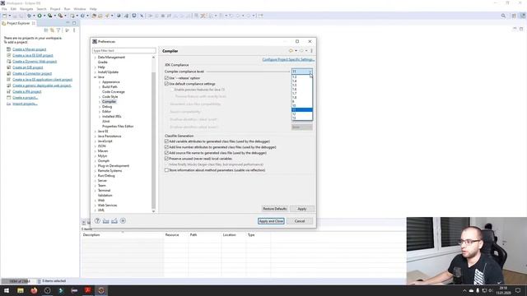The width and height of the screenshot is (527, 296).
Task: Click the oomph preference recorder icon
Action: (x=123, y=221)
